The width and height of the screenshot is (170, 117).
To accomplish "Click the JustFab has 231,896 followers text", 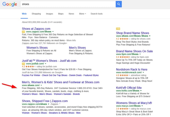I will pyautogui.click(x=42, y=72).
